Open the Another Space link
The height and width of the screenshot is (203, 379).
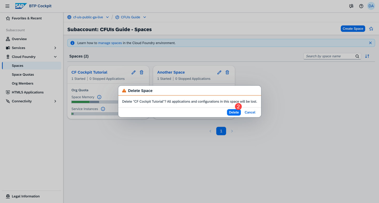(x=171, y=72)
